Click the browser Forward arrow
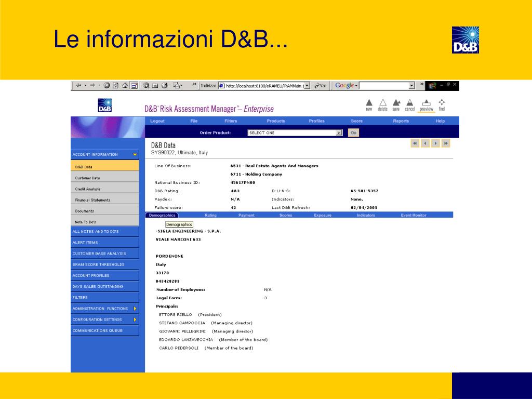The height and width of the screenshot is (399, 532). [92, 86]
